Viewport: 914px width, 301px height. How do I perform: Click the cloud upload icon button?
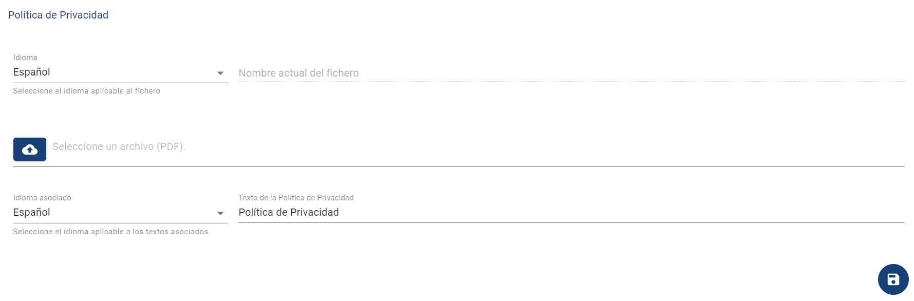click(x=30, y=149)
